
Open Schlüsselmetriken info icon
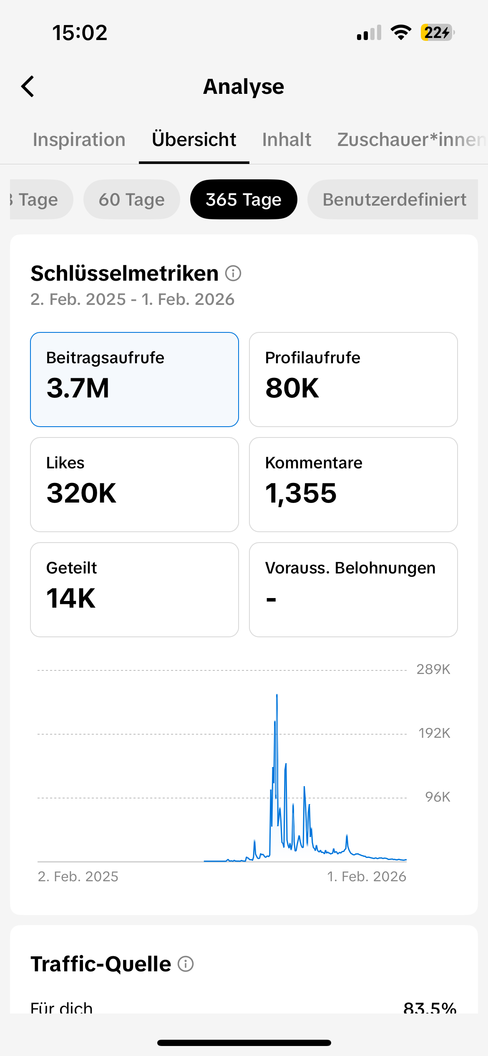point(233,274)
